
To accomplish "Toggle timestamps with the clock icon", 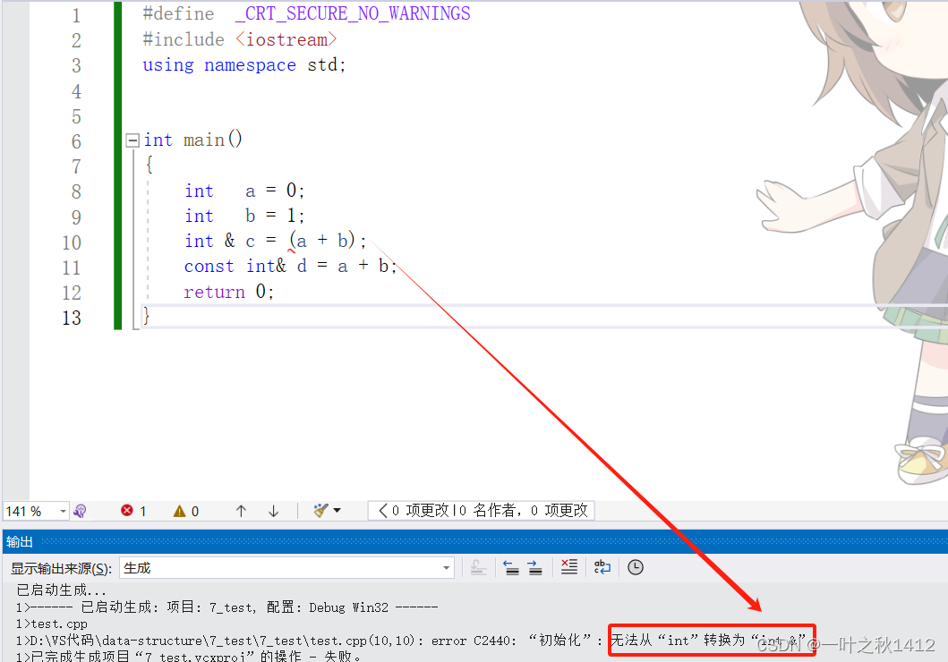I will 635,566.
